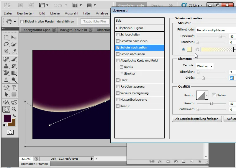Select the Grundelemente workspace
Viewport: 236px width, 168px height.
[x=131, y=5]
